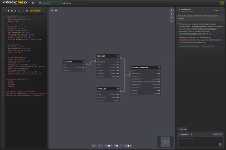The width and height of the screenshot is (226, 150).
Task: Click the fit-to-view icon below zoom out
Action: coord(171,21)
